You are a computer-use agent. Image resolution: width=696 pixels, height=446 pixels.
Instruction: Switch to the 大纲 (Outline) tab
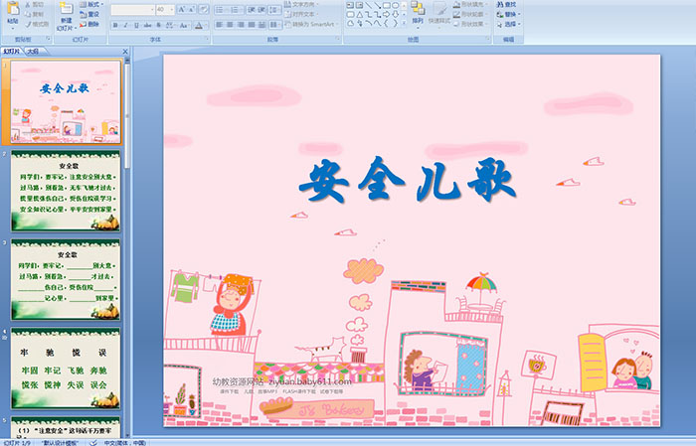pos(33,51)
